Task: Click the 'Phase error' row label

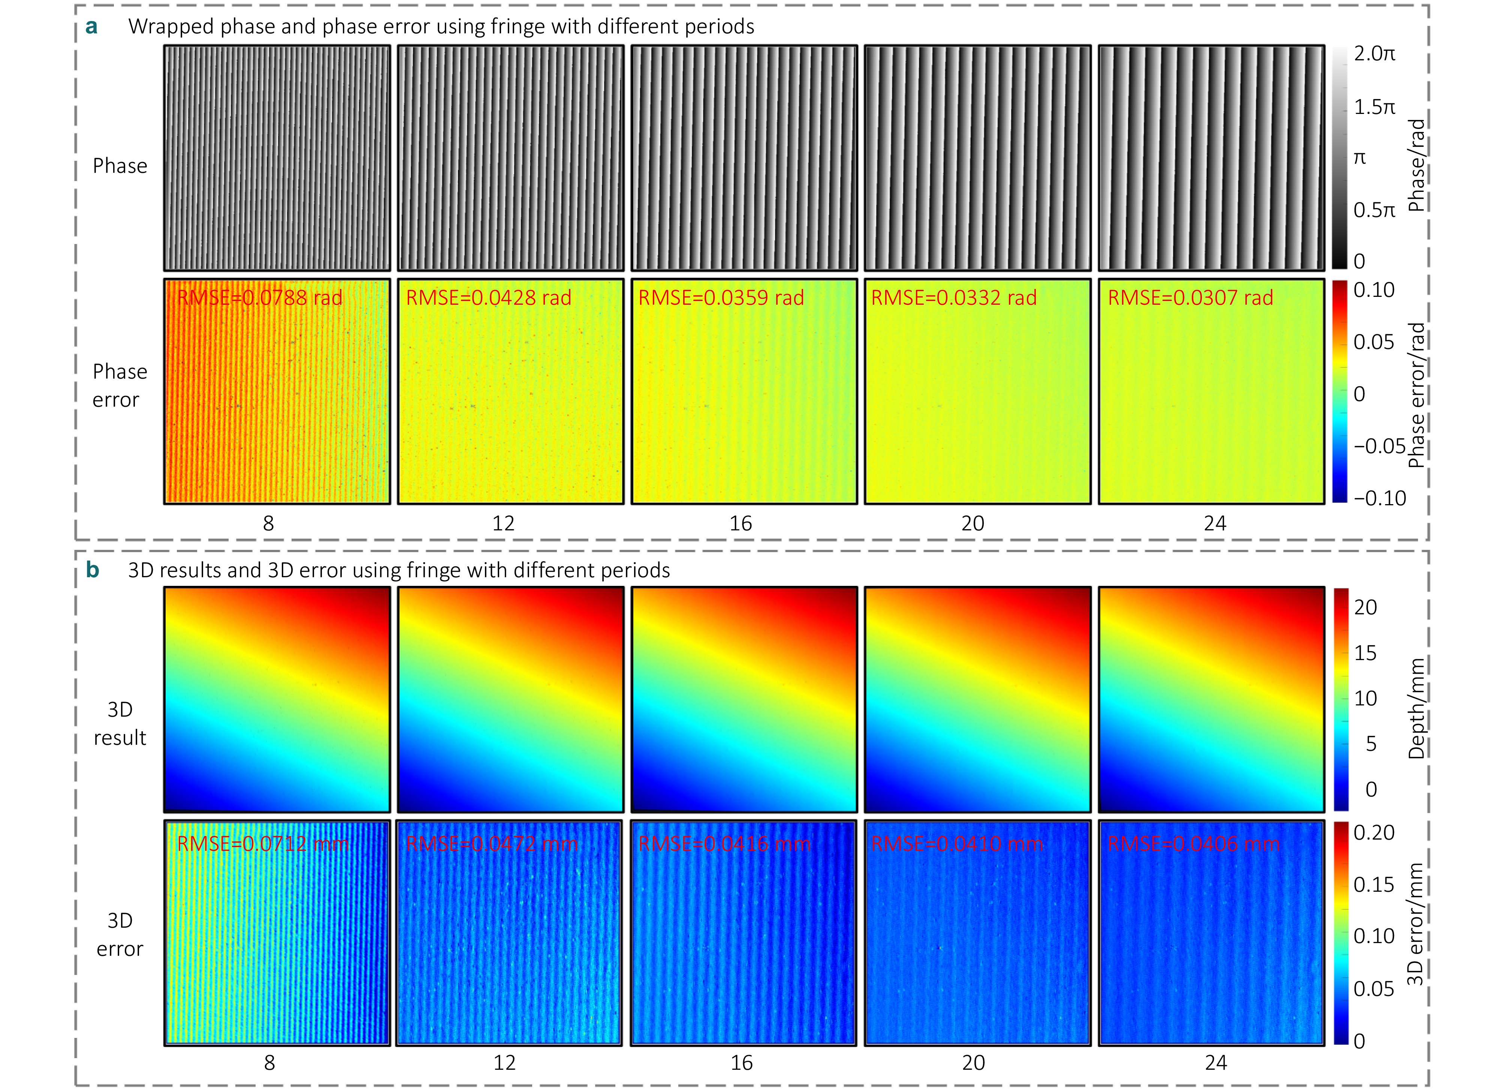Action: point(120,386)
